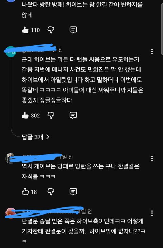Open avatar of the 판결문 commenter
Image resolution: width=163 pixels, height=248 pixels.
[11, 213]
